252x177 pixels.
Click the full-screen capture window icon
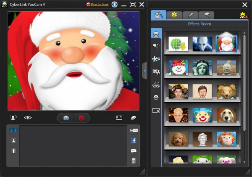(x=119, y=118)
